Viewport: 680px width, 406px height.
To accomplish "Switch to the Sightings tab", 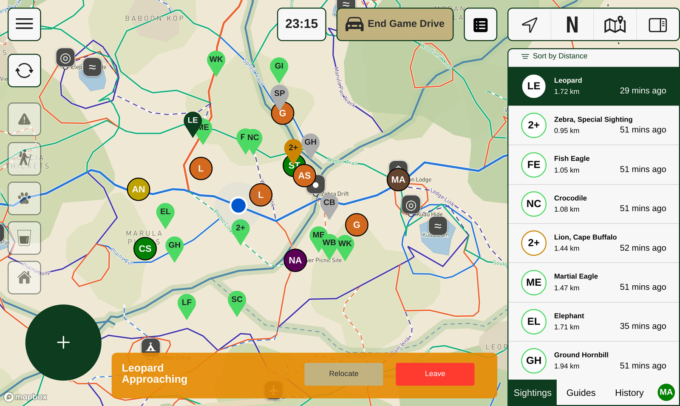I will coord(532,393).
